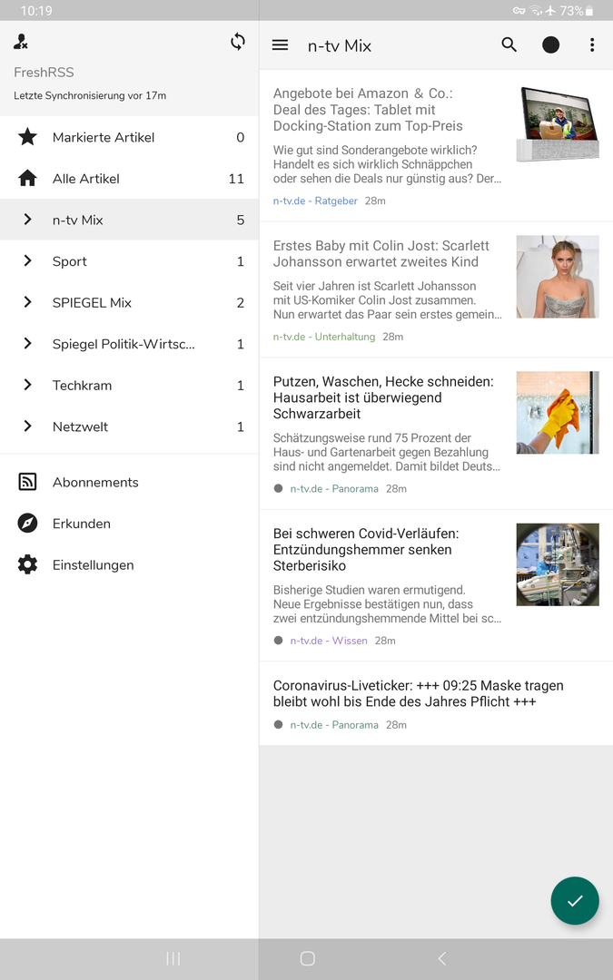Screen dimensions: 613x980
Task: Open Erkunden menu entry
Action: (x=130, y=524)
